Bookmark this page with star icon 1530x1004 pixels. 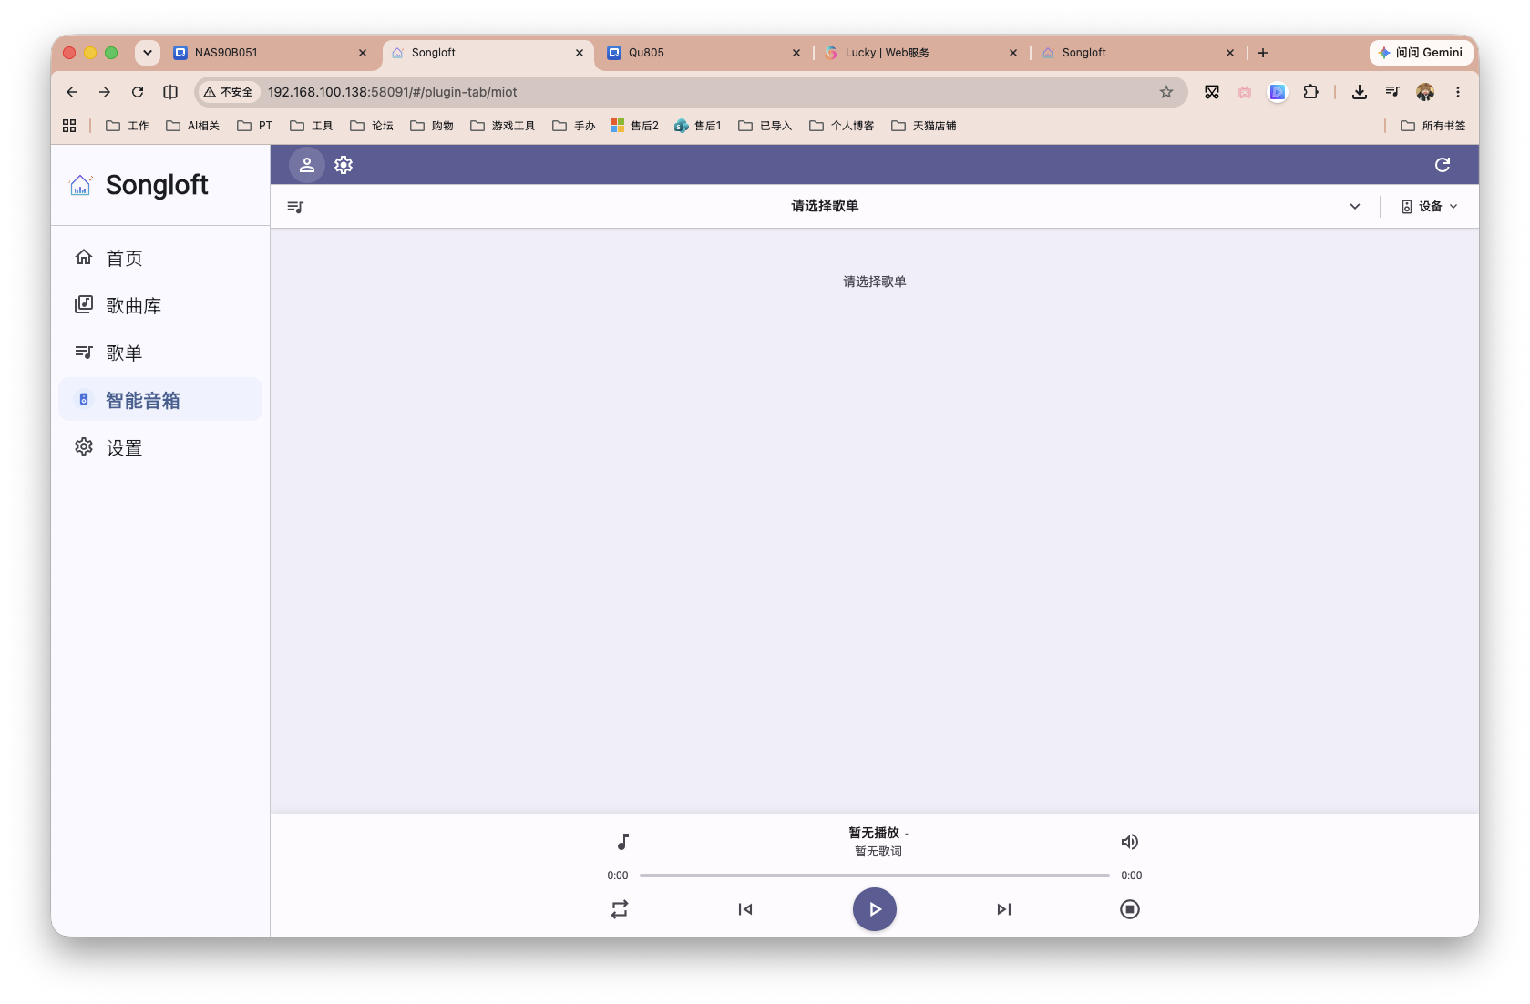(1166, 92)
